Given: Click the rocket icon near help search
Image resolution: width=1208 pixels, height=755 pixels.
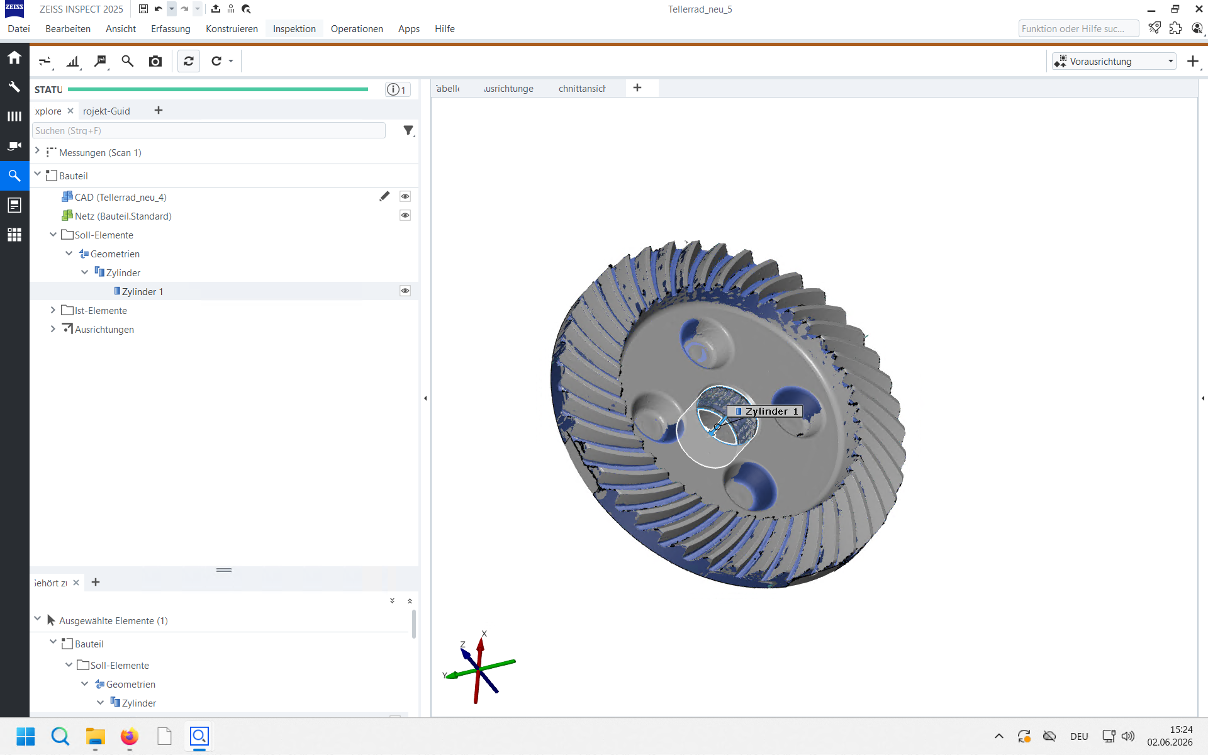Looking at the screenshot, I should pyautogui.click(x=1155, y=28).
